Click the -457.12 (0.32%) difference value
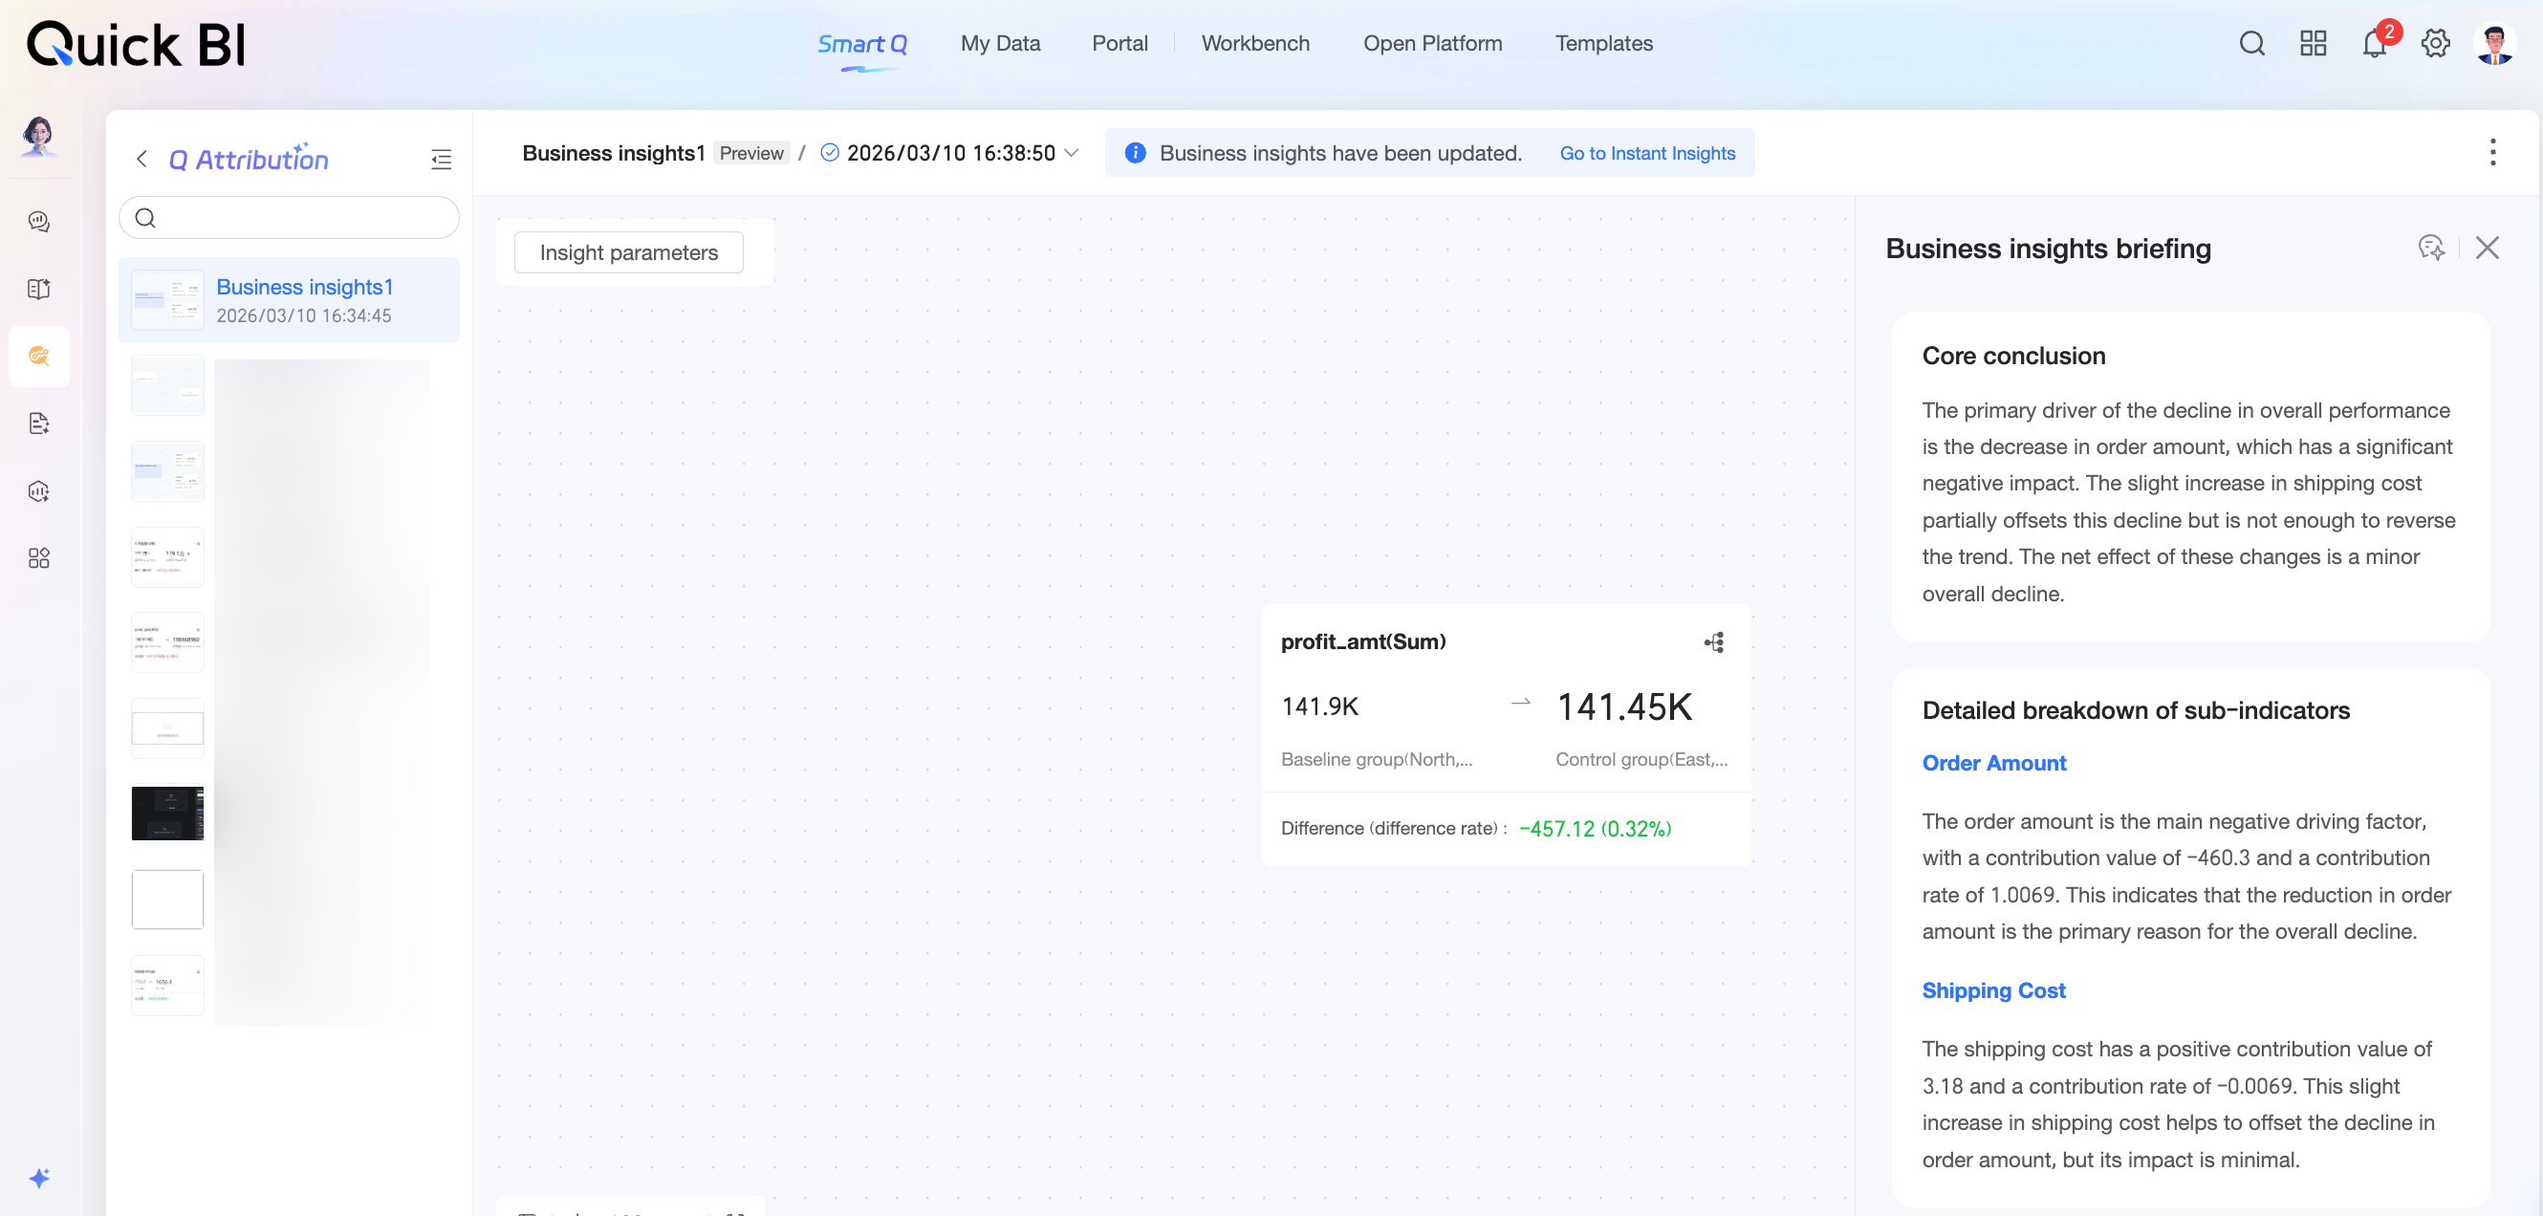This screenshot has width=2543, height=1216. pyautogui.click(x=1595, y=829)
